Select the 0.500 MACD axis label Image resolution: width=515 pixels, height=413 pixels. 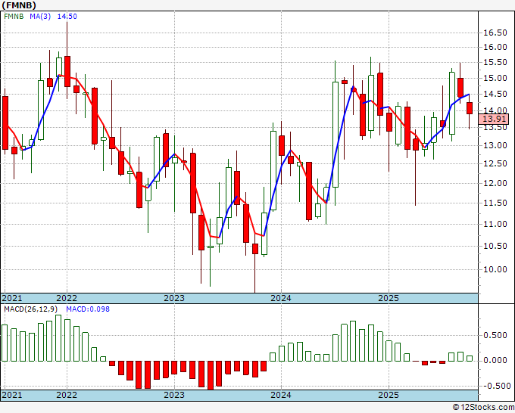click(495, 335)
